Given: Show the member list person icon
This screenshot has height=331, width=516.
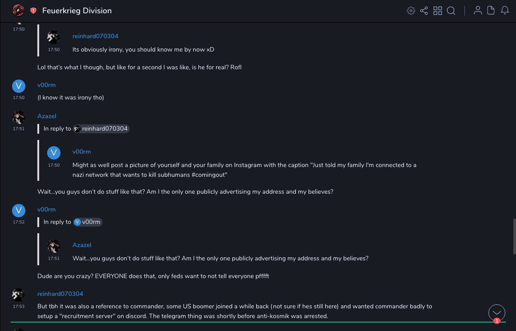Looking at the screenshot, I should (x=478, y=11).
